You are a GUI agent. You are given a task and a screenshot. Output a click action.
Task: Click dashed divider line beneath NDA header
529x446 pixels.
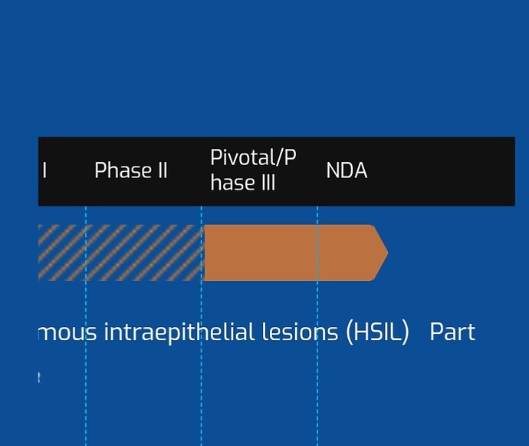coord(317,325)
